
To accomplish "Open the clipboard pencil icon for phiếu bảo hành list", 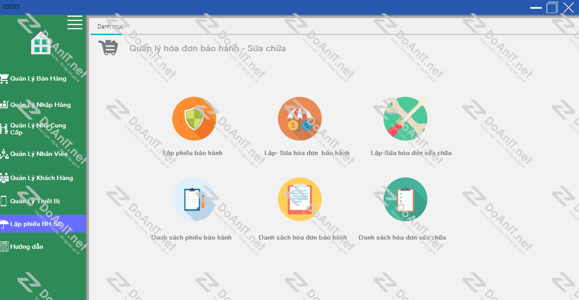I will [x=194, y=199].
